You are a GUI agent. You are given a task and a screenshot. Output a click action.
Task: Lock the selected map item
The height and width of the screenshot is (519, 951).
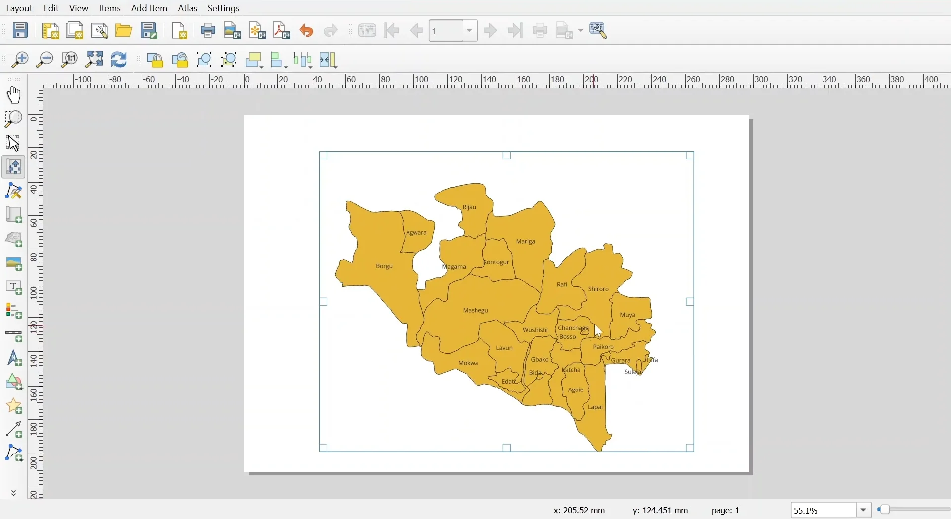[156, 60]
